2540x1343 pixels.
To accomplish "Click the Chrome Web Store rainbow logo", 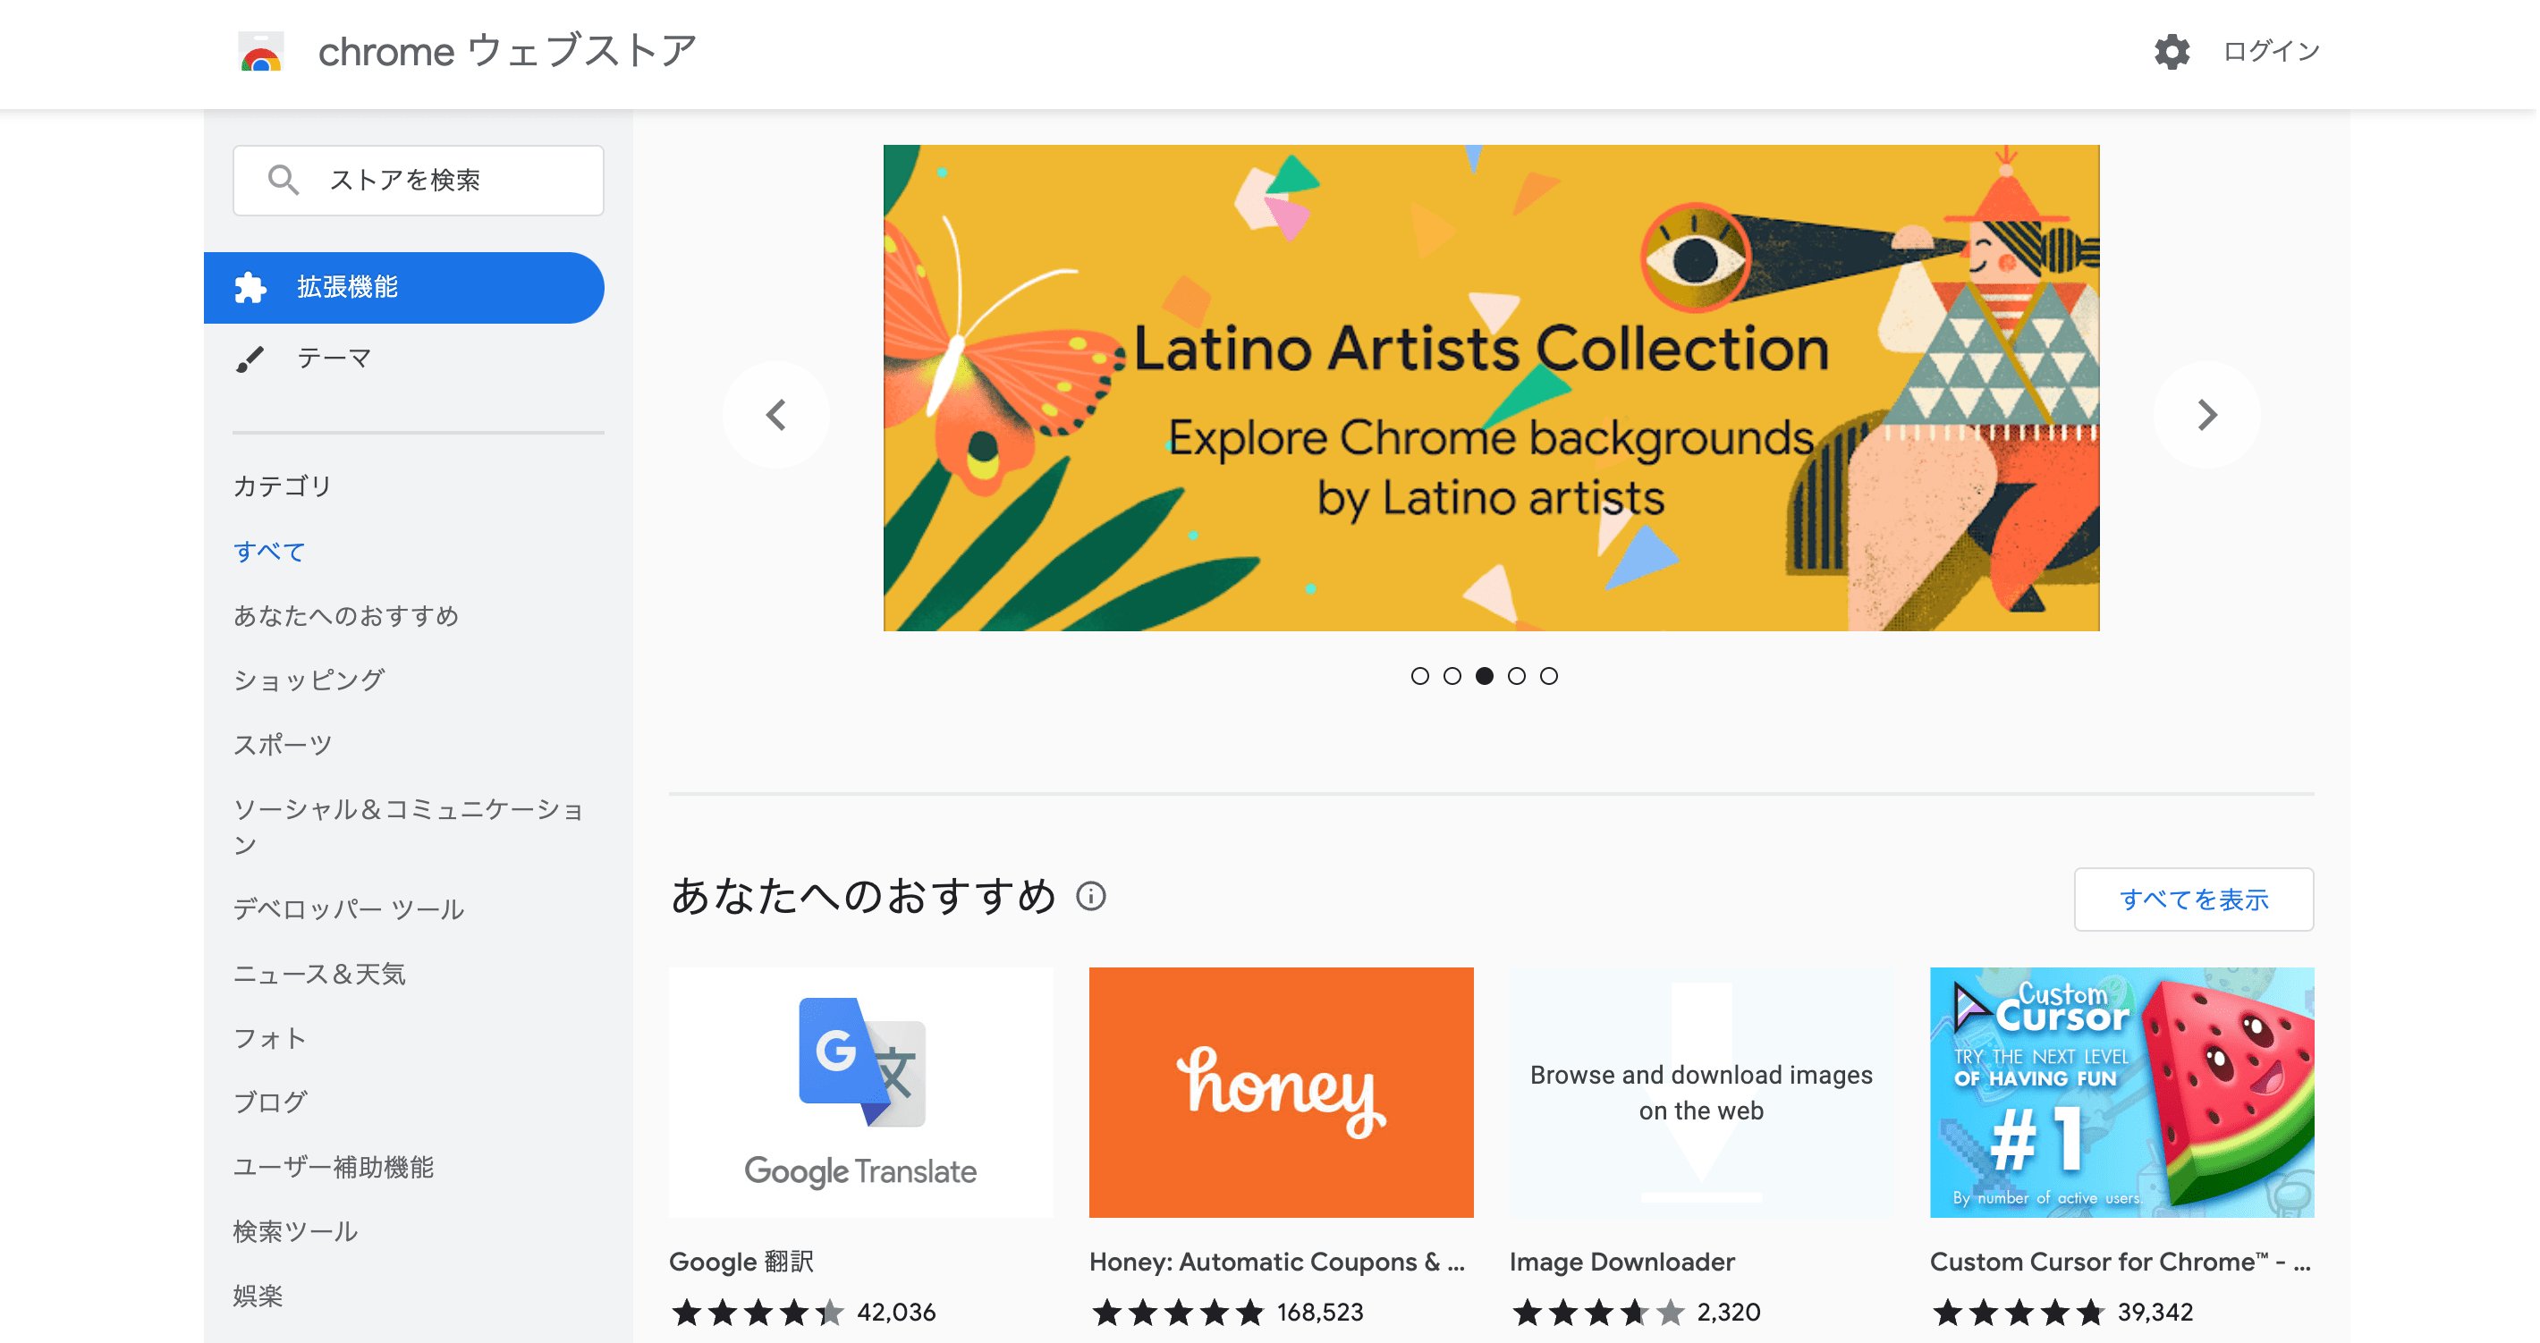I will pos(261,51).
